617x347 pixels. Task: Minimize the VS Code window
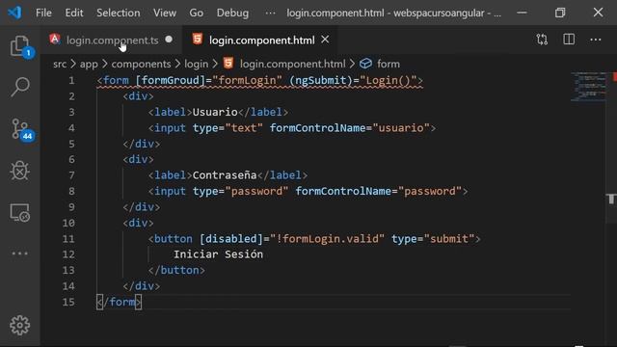[x=522, y=13]
